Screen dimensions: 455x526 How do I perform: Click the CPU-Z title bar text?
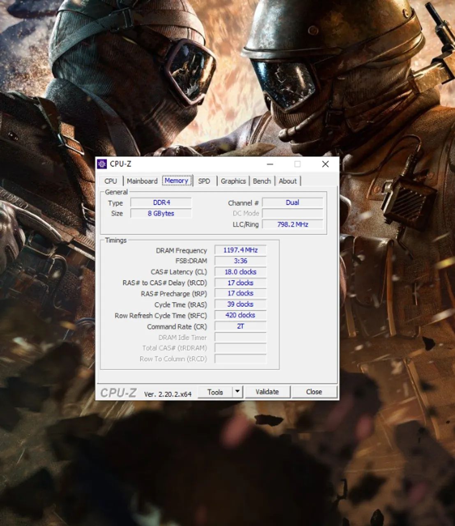point(120,164)
